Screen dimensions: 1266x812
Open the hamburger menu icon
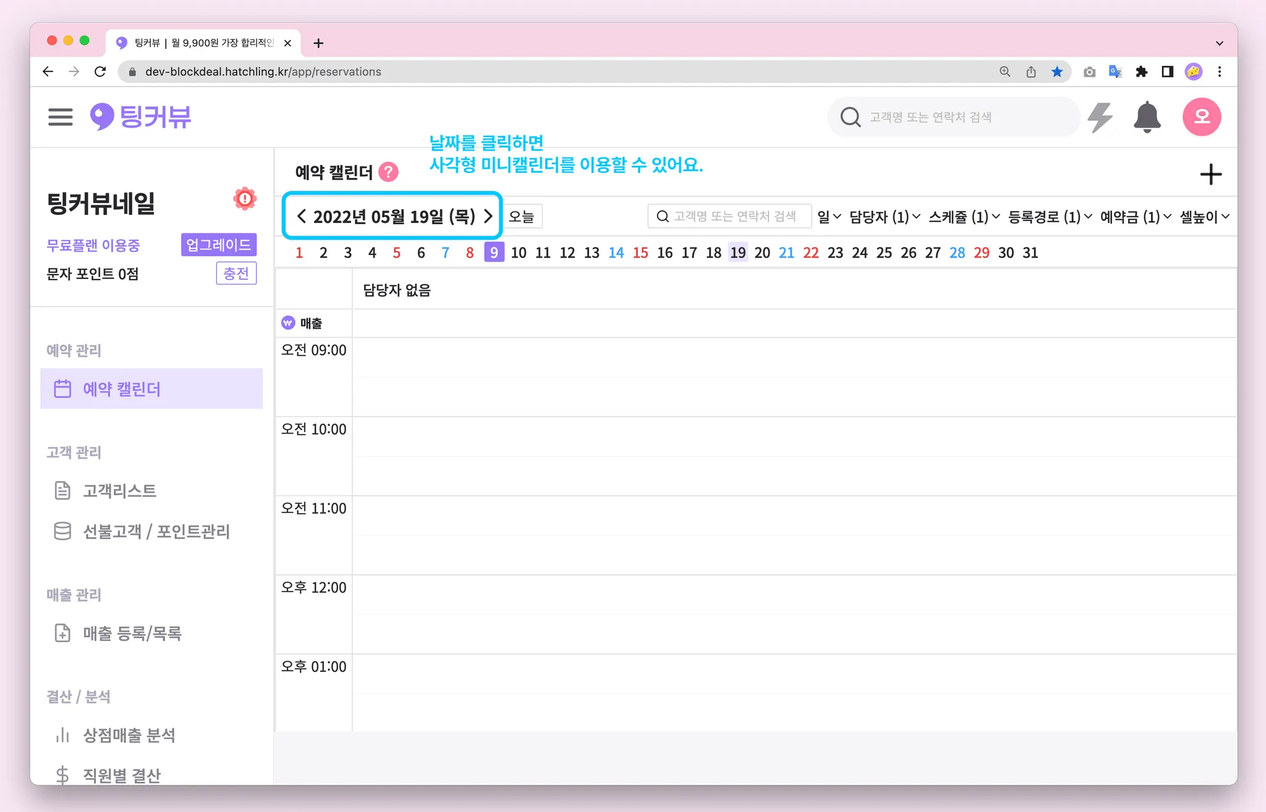tap(60, 117)
